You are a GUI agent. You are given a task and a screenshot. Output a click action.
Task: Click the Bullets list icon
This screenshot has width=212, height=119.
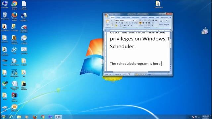click(x=140, y=20)
